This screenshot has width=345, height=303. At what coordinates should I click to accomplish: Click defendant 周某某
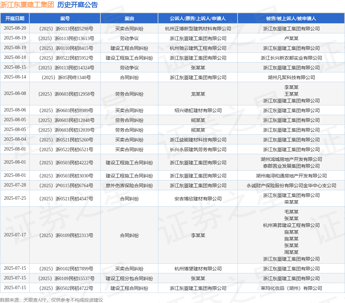291,252
